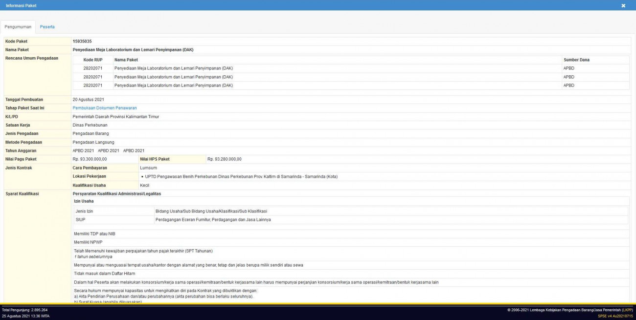Click the Sumber Dana column header
Image resolution: width=636 pixels, height=320 pixels.
point(576,60)
